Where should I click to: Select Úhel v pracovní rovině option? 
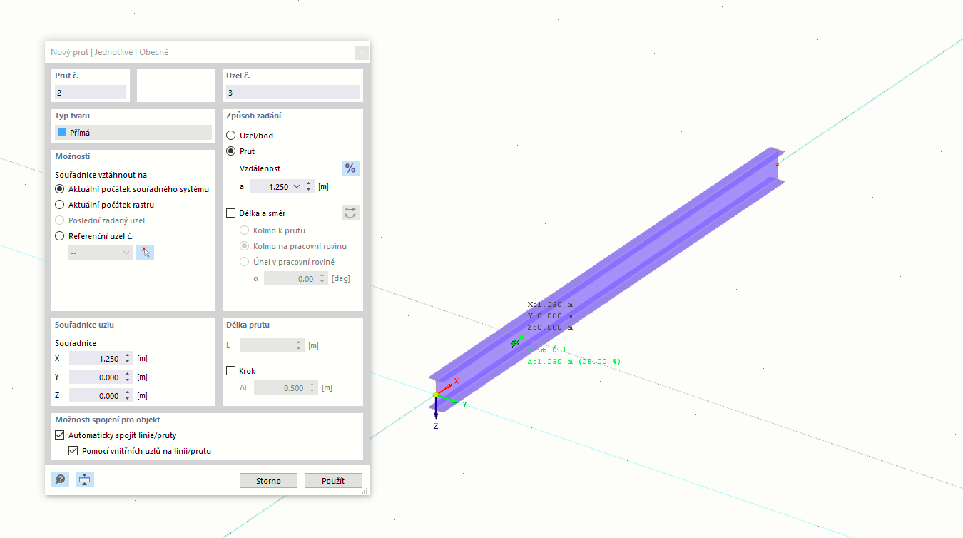pos(245,262)
